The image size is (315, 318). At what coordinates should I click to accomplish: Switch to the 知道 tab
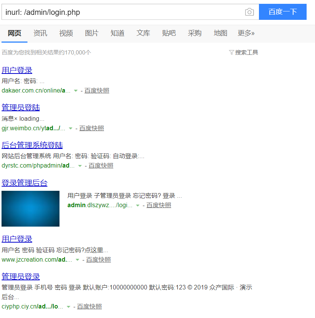tap(117, 33)
